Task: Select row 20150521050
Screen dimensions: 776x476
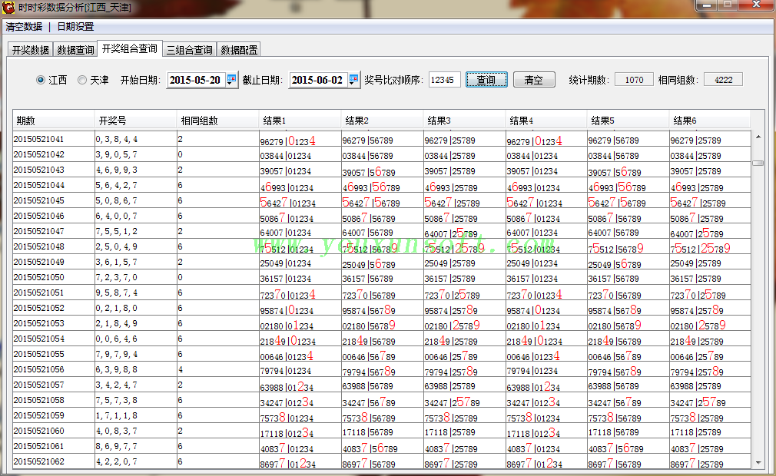Action: (x=382, y=277)
